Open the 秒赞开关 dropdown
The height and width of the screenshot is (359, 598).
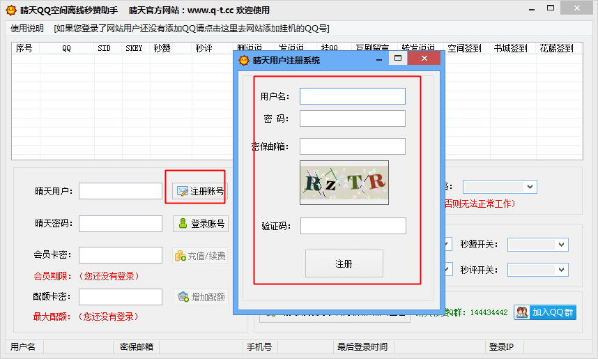(x=538, y=245)
